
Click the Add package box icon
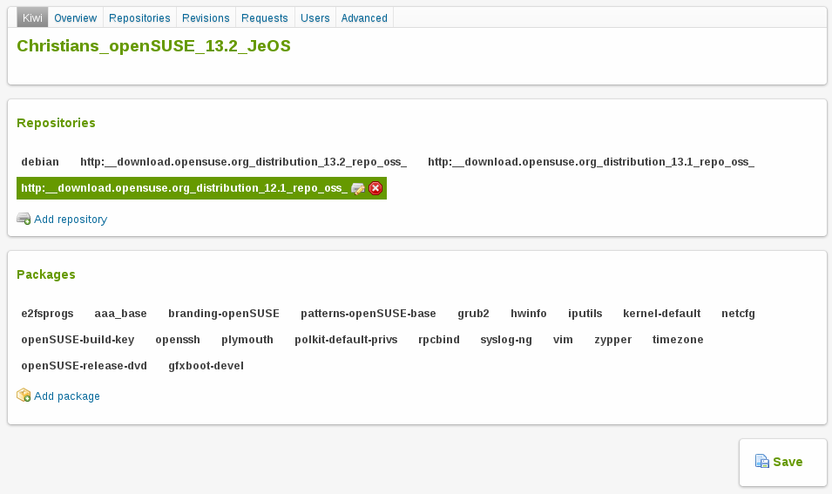(x=24, y=396)
